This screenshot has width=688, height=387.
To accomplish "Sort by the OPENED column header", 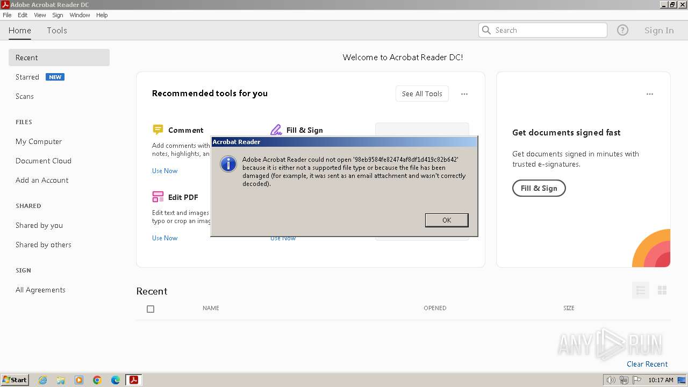I will pos(435,308).
